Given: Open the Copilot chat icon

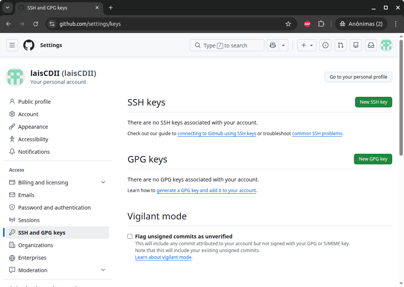Looking at the screenshot, I should [x=272, y=45].
